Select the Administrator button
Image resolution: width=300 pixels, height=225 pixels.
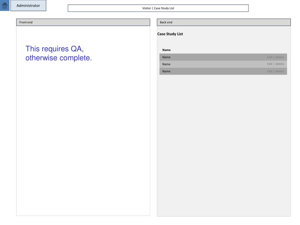pyautogui.click(x=28, y=6)
